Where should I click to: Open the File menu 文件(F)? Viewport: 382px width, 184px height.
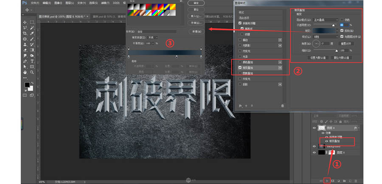[x=35, y=3]
